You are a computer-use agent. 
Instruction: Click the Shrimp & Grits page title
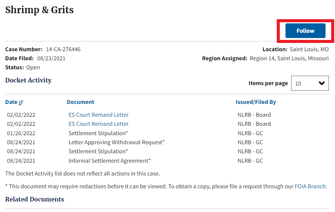pos(39,10)
